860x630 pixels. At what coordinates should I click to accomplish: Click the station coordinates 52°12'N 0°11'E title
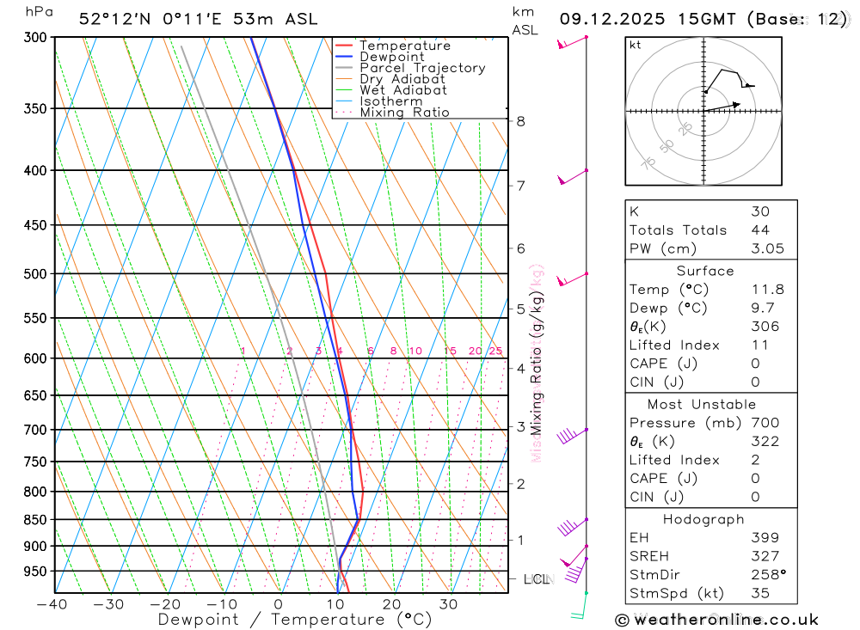click(198, 19)
